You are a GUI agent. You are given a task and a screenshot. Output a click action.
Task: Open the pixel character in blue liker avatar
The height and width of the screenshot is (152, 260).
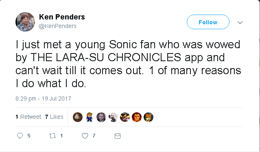(90, 117)
